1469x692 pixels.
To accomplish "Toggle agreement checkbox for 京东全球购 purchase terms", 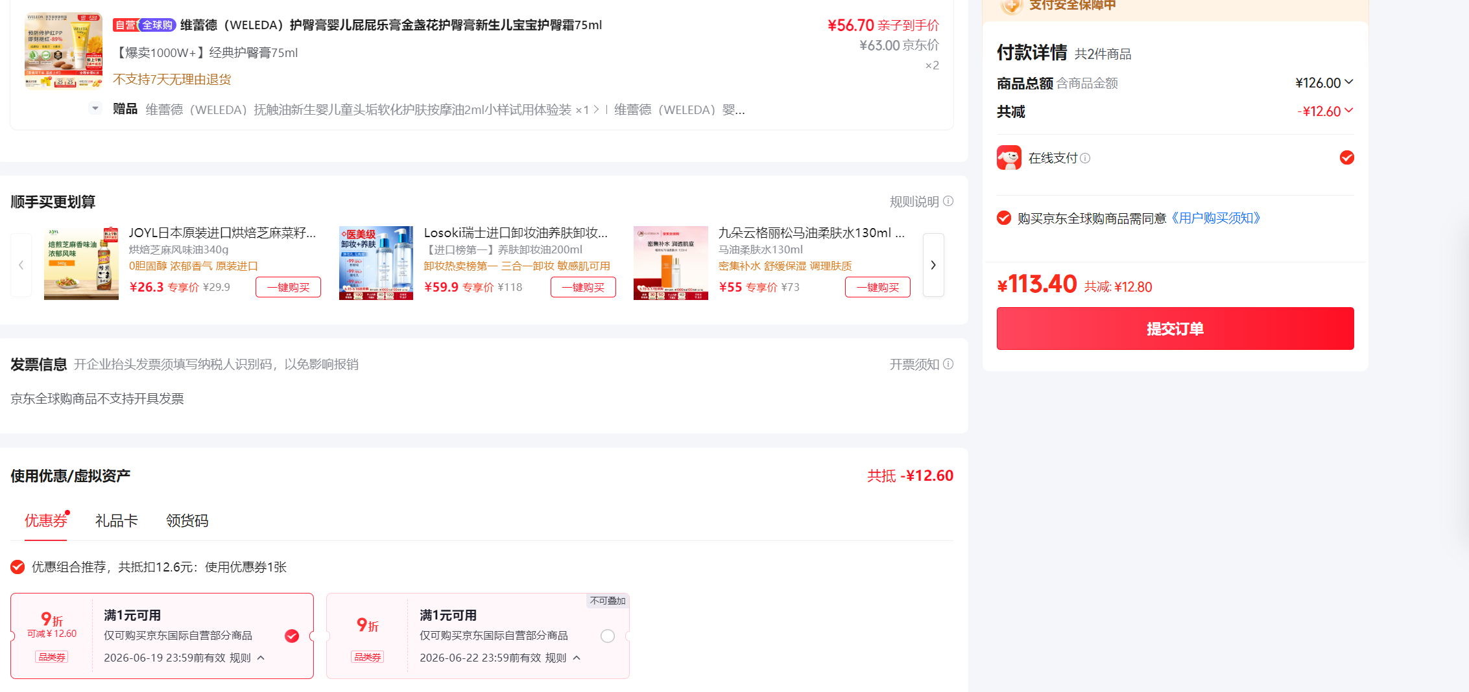I will (x=1004, y=218).
